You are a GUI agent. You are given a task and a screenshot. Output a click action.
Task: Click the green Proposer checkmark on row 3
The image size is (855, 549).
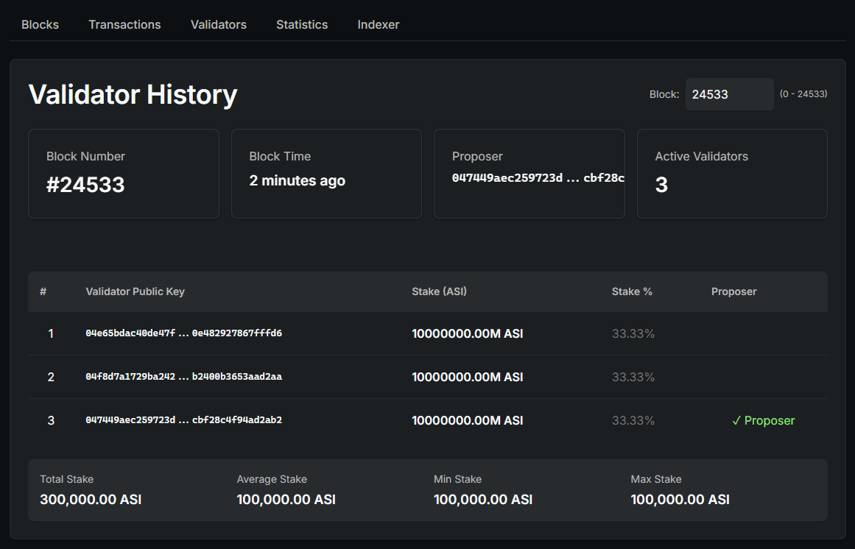[x=763, y=420]
